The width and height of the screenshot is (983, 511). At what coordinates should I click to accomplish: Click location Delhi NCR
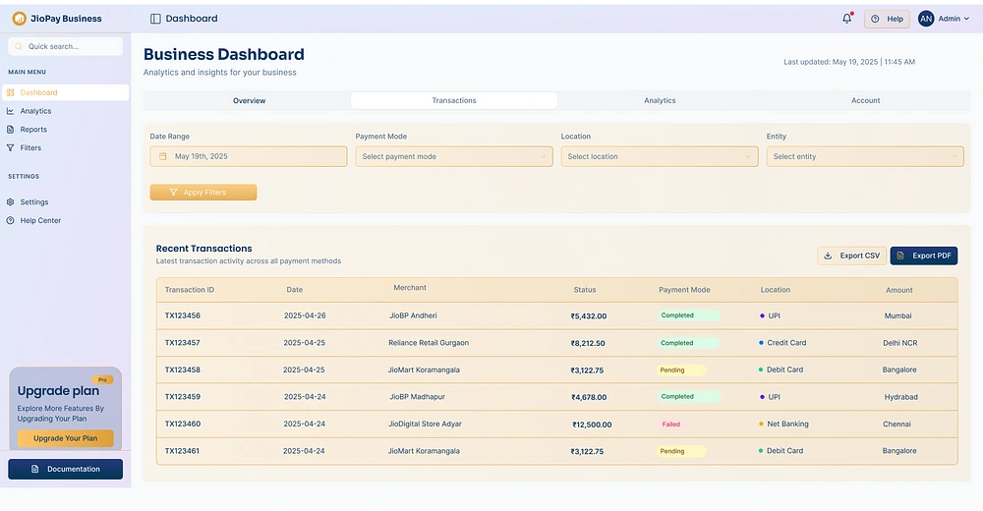coord(899,344)
